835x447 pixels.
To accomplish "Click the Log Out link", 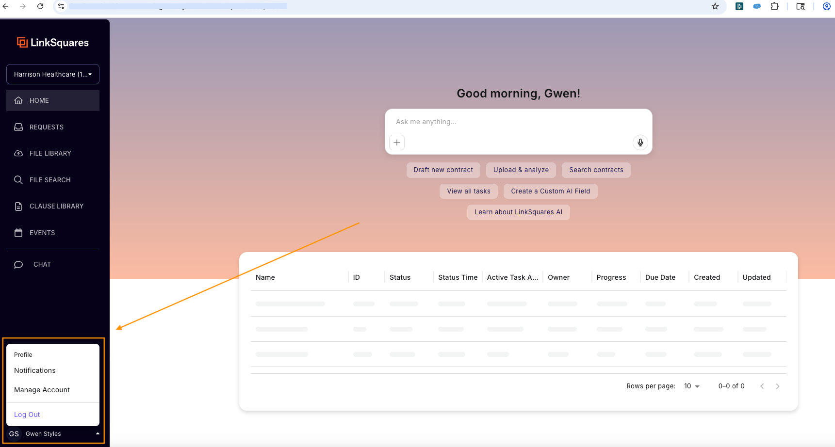I will (27, 415).
